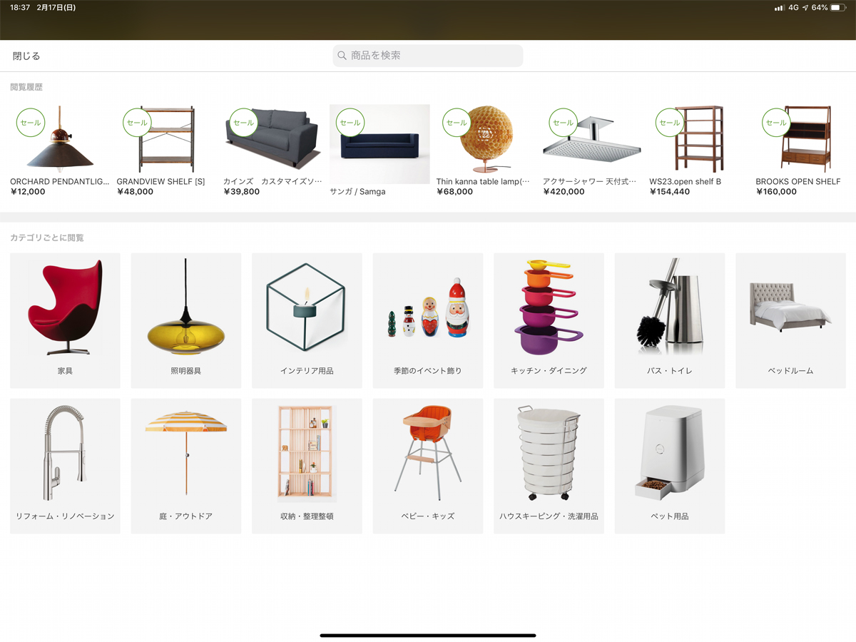The image size is (856, 642).
Task: Open the BROOKS OPEN SHELF product
Action: (x=806, y=150)
